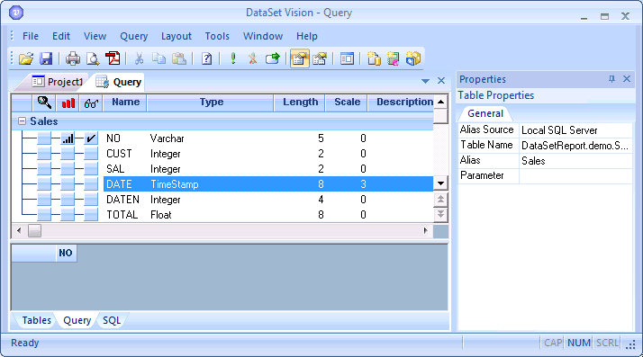Screen dimensions: 643x357
Task: Copy using the toolbar copy icon
Action: point(158,58)
